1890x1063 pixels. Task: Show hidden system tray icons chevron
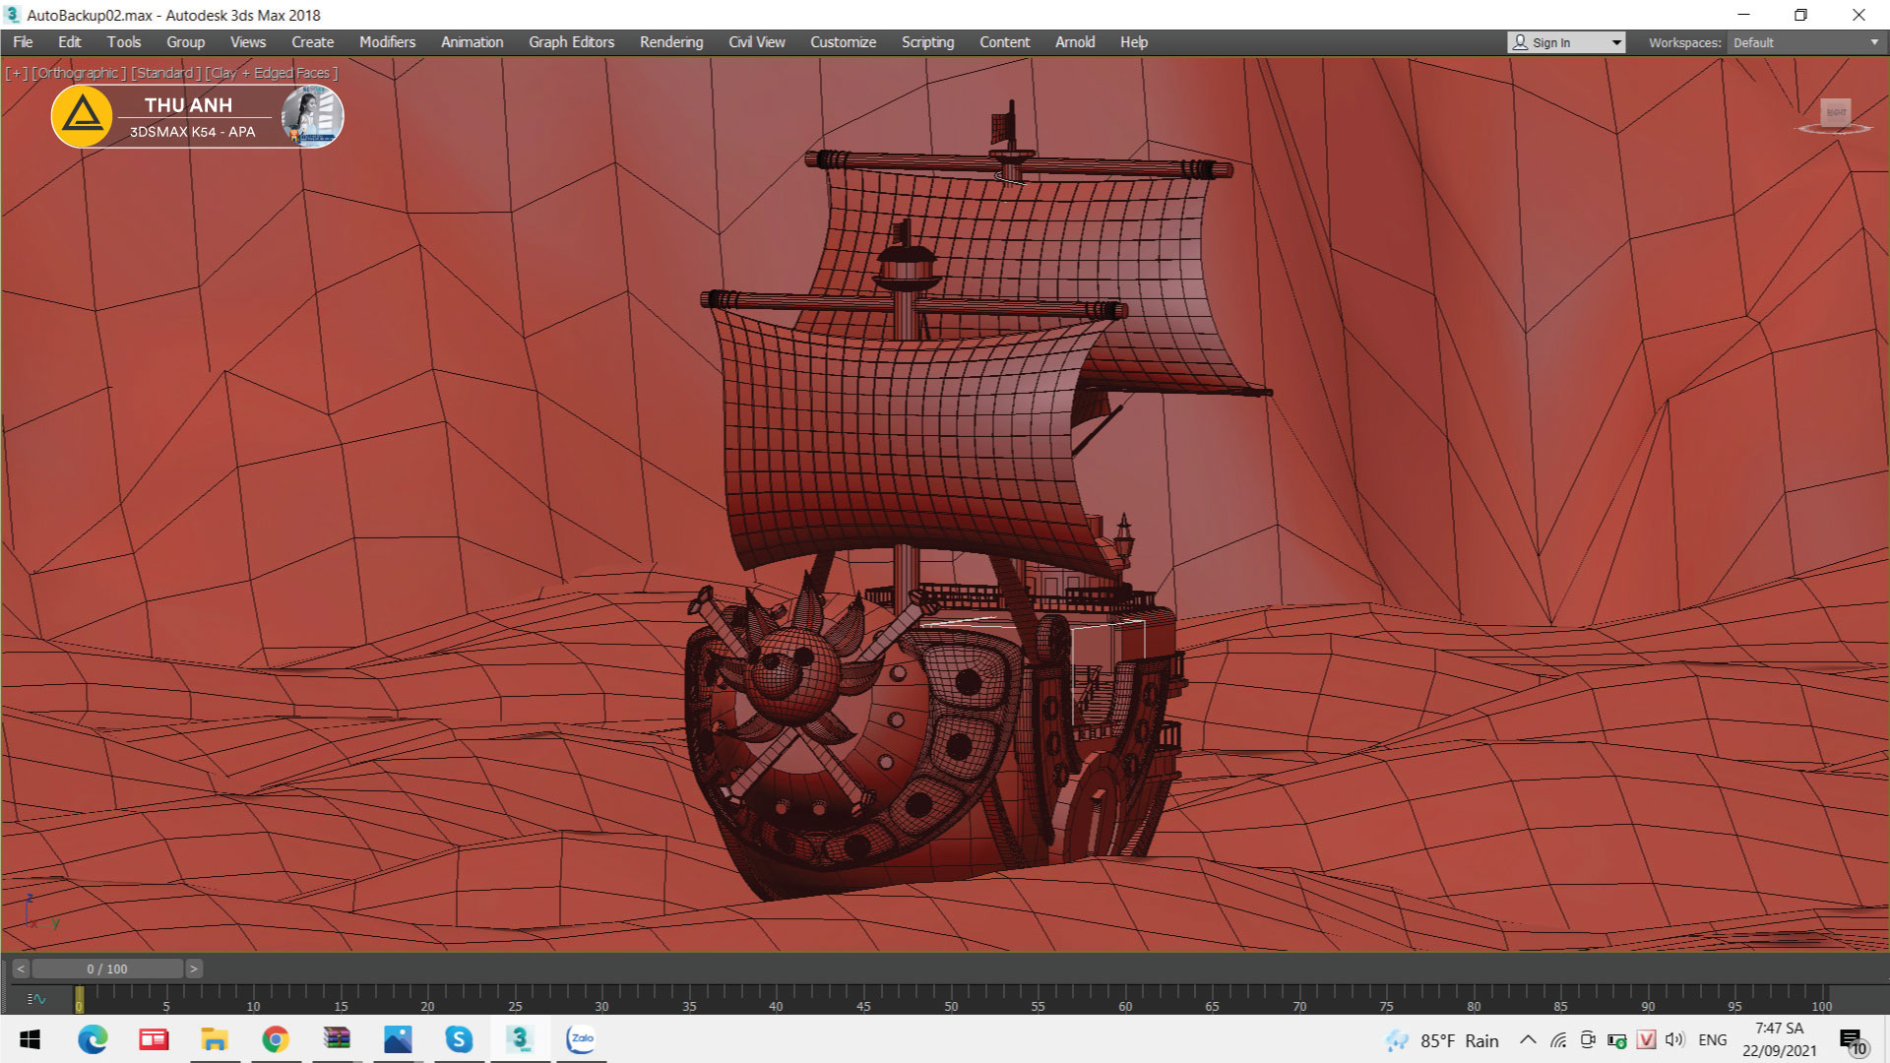pyautogui.click(x=1528, y=1039)
